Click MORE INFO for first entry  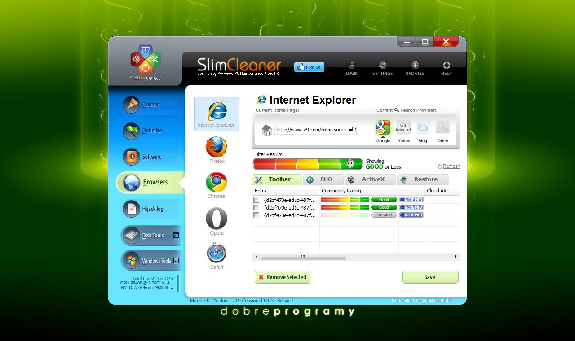coord(411,200)
